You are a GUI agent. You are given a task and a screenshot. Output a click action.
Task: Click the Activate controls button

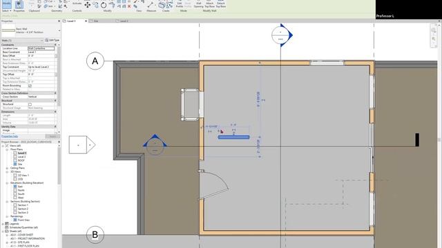tap(77, 3)
